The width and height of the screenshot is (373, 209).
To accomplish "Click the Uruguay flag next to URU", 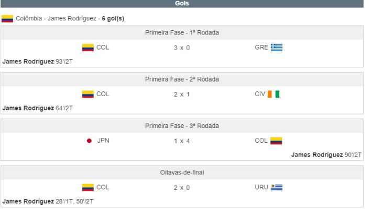I will pyautogui.click(x=277, y=187).
